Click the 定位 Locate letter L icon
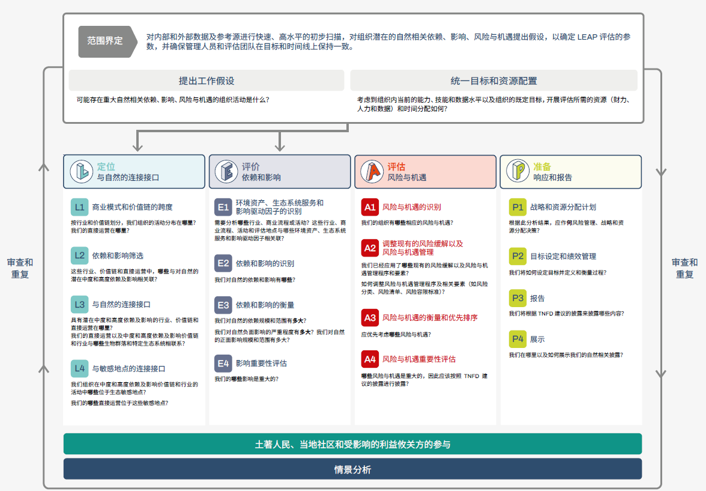 (81, 172)
